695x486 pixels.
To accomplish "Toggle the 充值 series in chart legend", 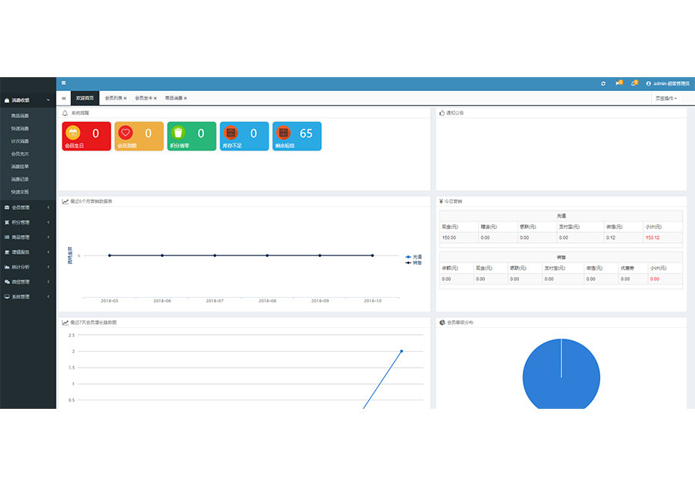I will click(413, 257).
